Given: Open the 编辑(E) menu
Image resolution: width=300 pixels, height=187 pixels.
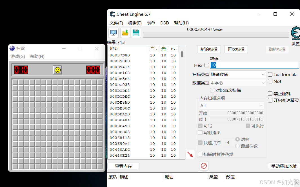Looking at the screenshot, I should pos(135,23).
